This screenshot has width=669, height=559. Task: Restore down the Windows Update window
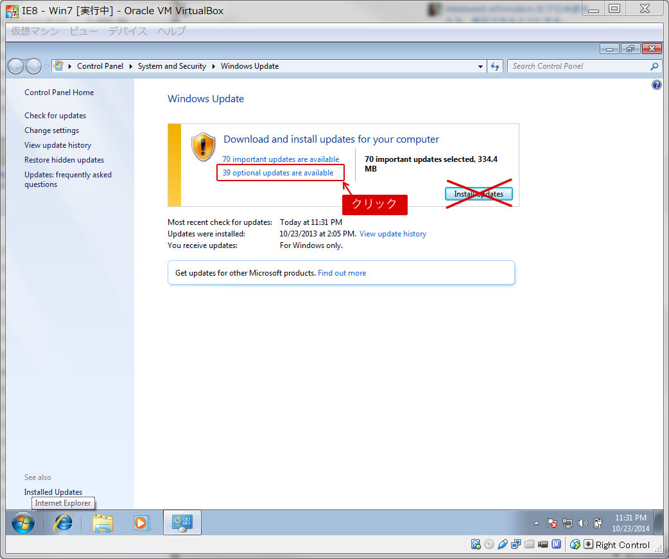point(630,49)
